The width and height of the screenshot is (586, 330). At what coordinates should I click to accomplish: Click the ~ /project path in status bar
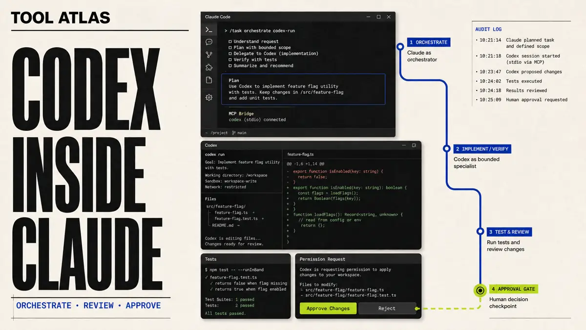pos(216,132)
